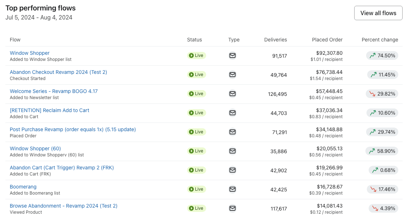Click the Placed Order column header
Viewport: 408px width, 222px height.
[327, 40]
